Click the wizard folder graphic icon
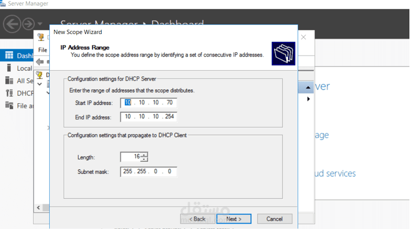Screen dimensions: 411x229 click(283, 53)
